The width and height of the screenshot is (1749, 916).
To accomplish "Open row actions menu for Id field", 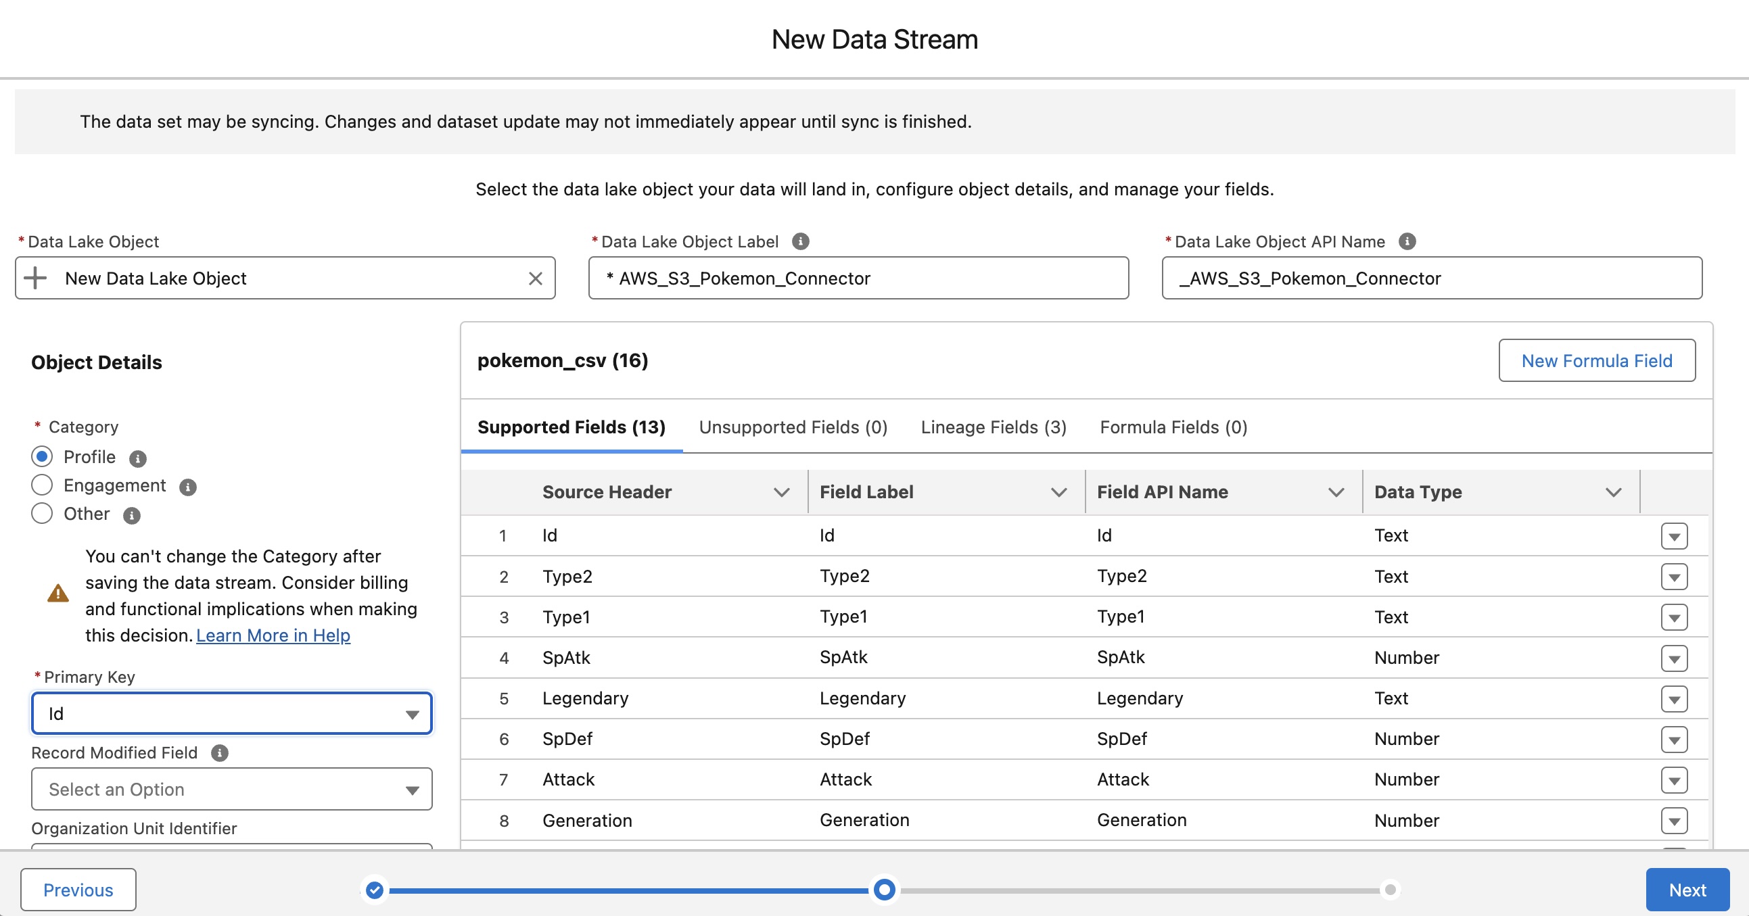I will (1674, 536).
